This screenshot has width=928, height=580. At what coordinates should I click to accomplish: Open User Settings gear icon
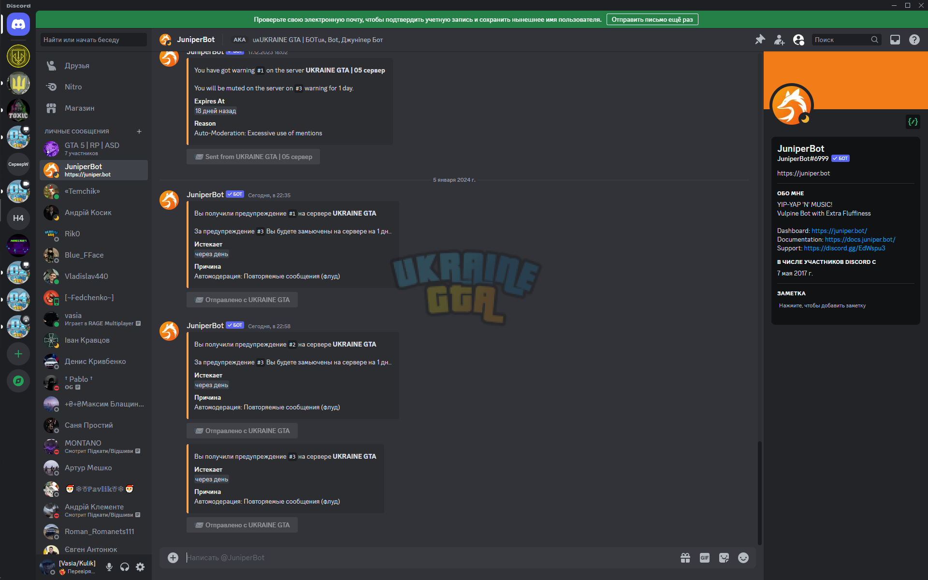[x=140, y=567]
